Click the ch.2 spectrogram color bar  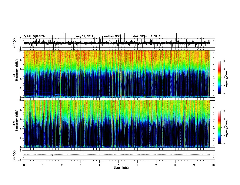(219, 127)
